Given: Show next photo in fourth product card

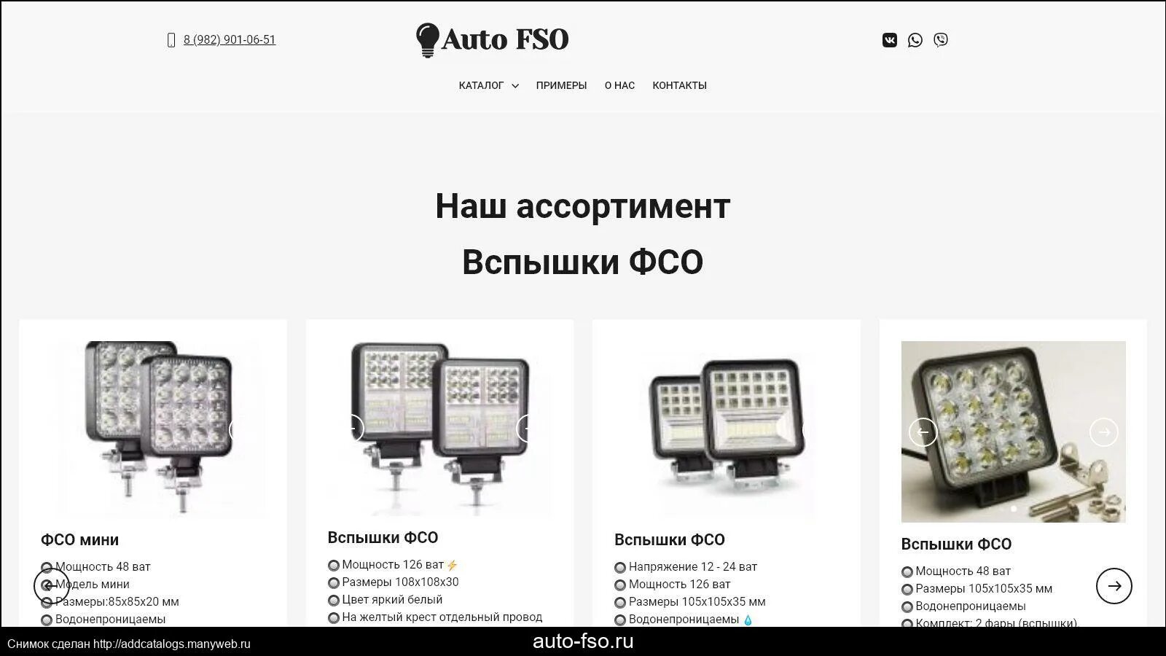Looking at the screenshot, I should [1104, 432].
